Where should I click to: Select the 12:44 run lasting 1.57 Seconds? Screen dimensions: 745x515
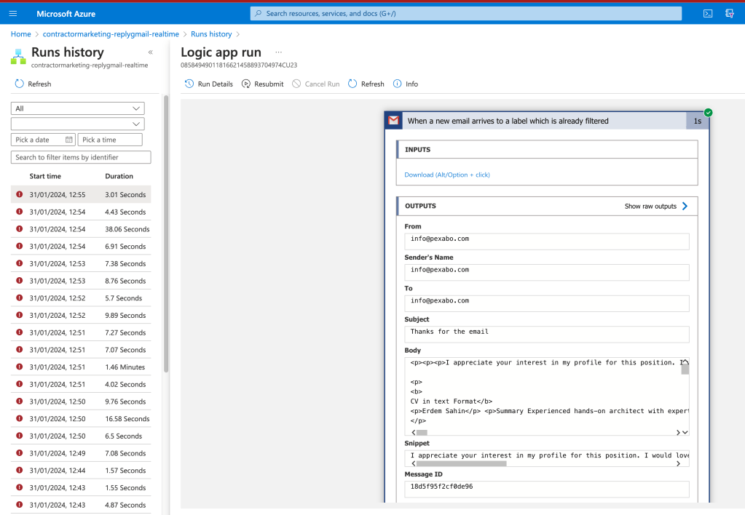tap(81, 471)
